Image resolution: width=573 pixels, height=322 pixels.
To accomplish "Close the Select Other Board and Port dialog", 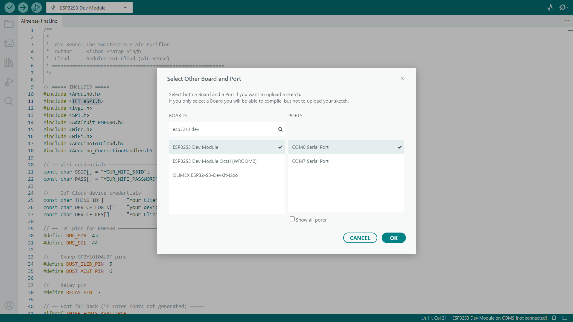I will pyautogui.click(x=402, y=78).
